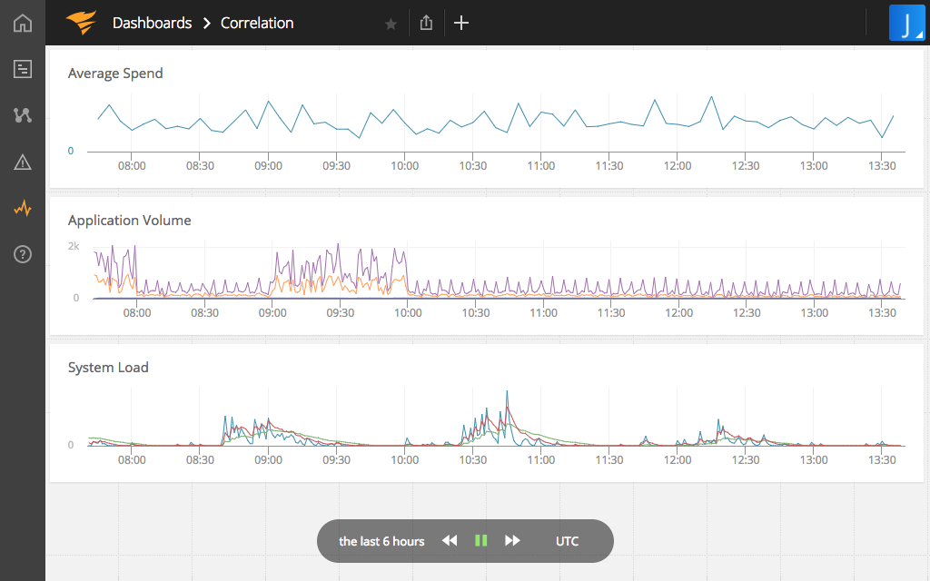This screenshot has width=930, height=581.
Task: Open the share options via upload icon
Action: coord(426,23)
